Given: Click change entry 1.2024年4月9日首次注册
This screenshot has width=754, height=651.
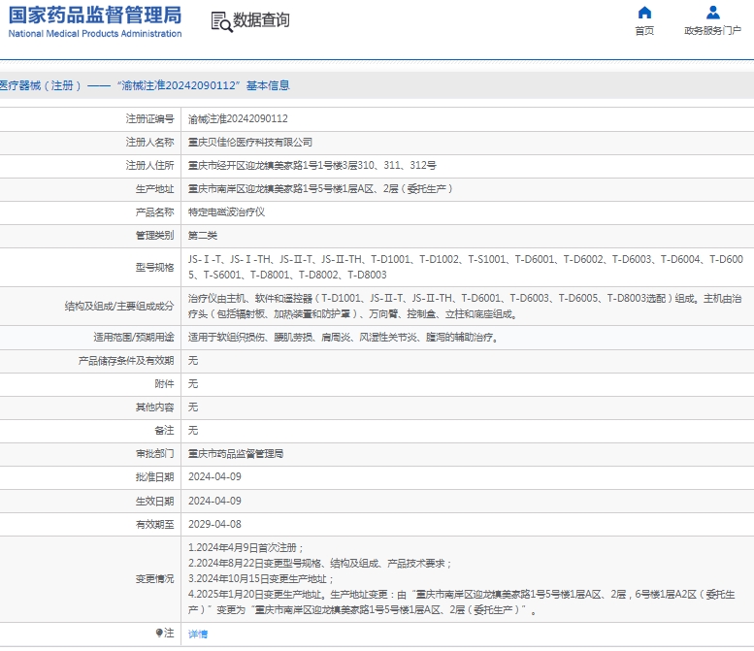Looking at the screenshot, I should coord(246,548).
